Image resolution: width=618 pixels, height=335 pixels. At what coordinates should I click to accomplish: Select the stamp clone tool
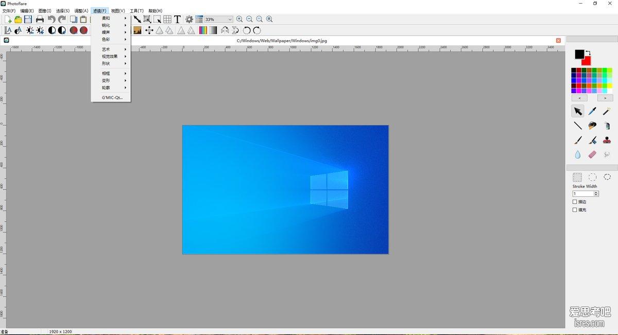coord(607,140)
